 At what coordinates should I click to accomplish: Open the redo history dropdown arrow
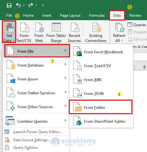click(36, 5)
